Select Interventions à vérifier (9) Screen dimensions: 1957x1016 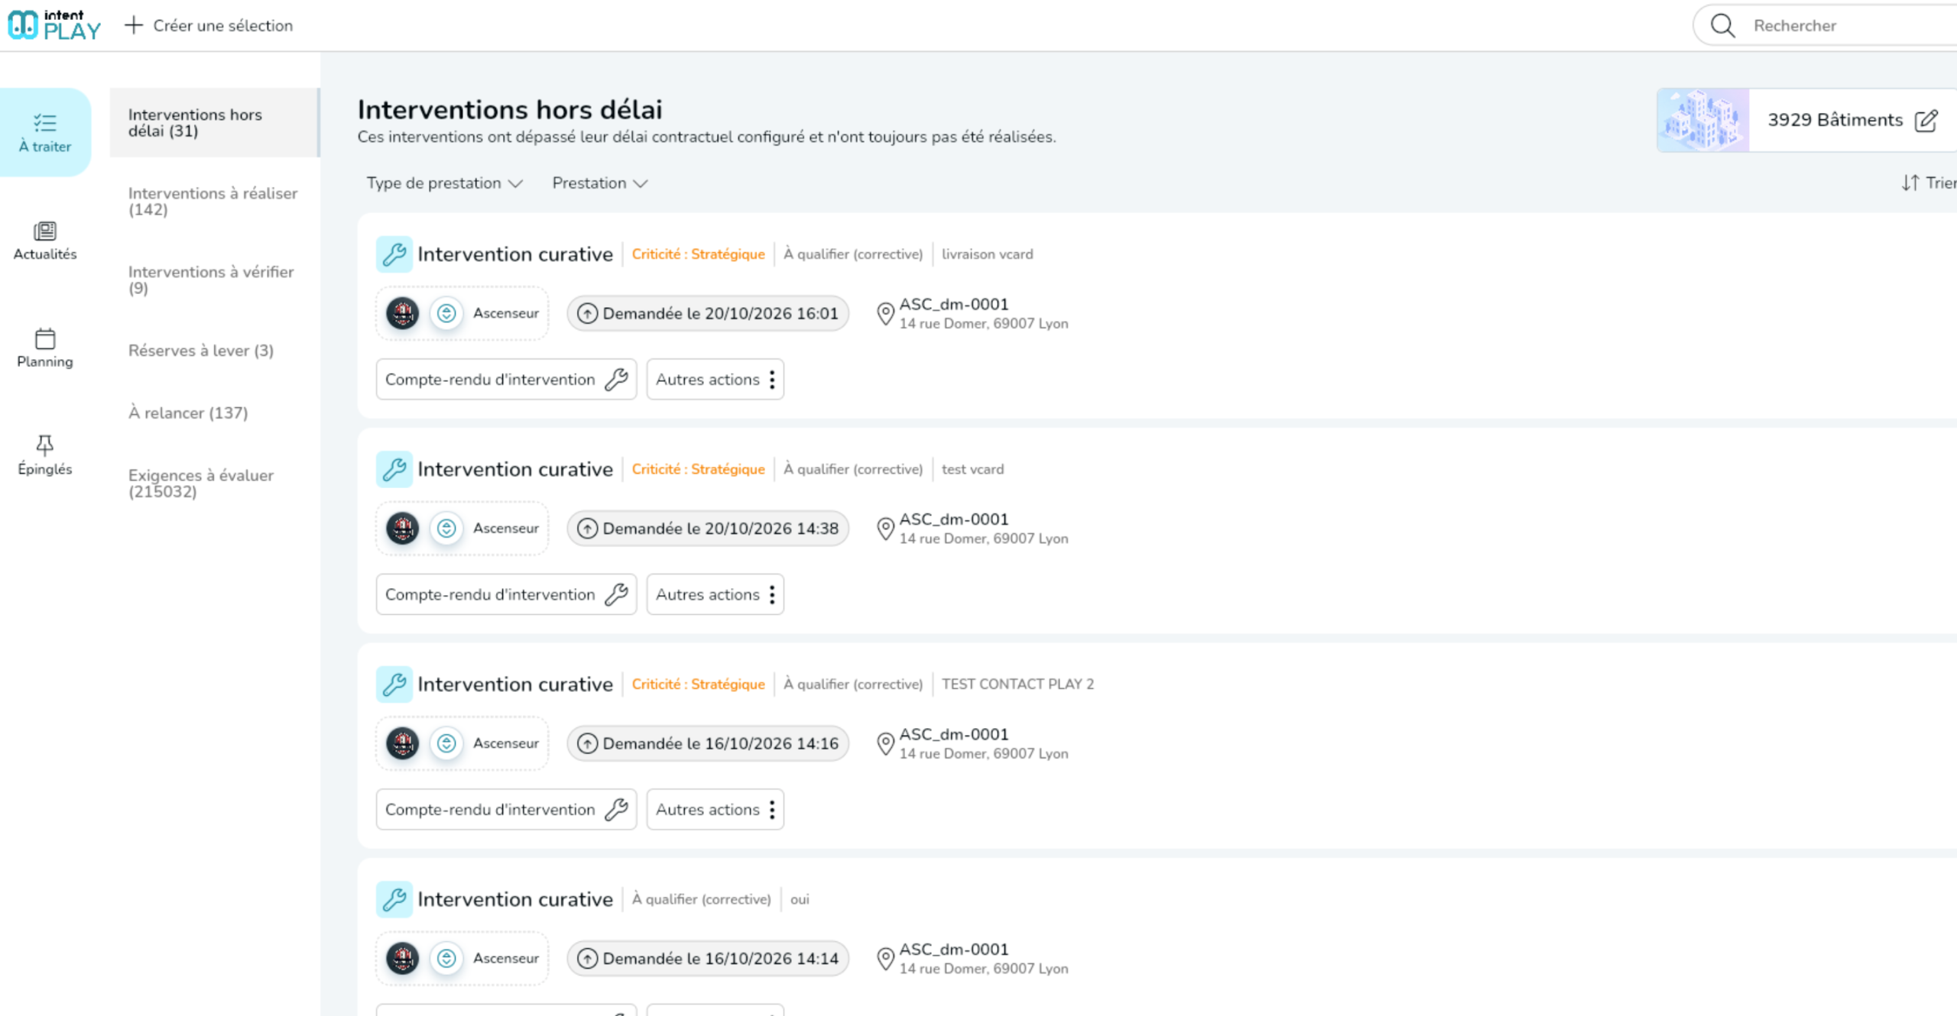pyautogui.click(x=215, y=280)
